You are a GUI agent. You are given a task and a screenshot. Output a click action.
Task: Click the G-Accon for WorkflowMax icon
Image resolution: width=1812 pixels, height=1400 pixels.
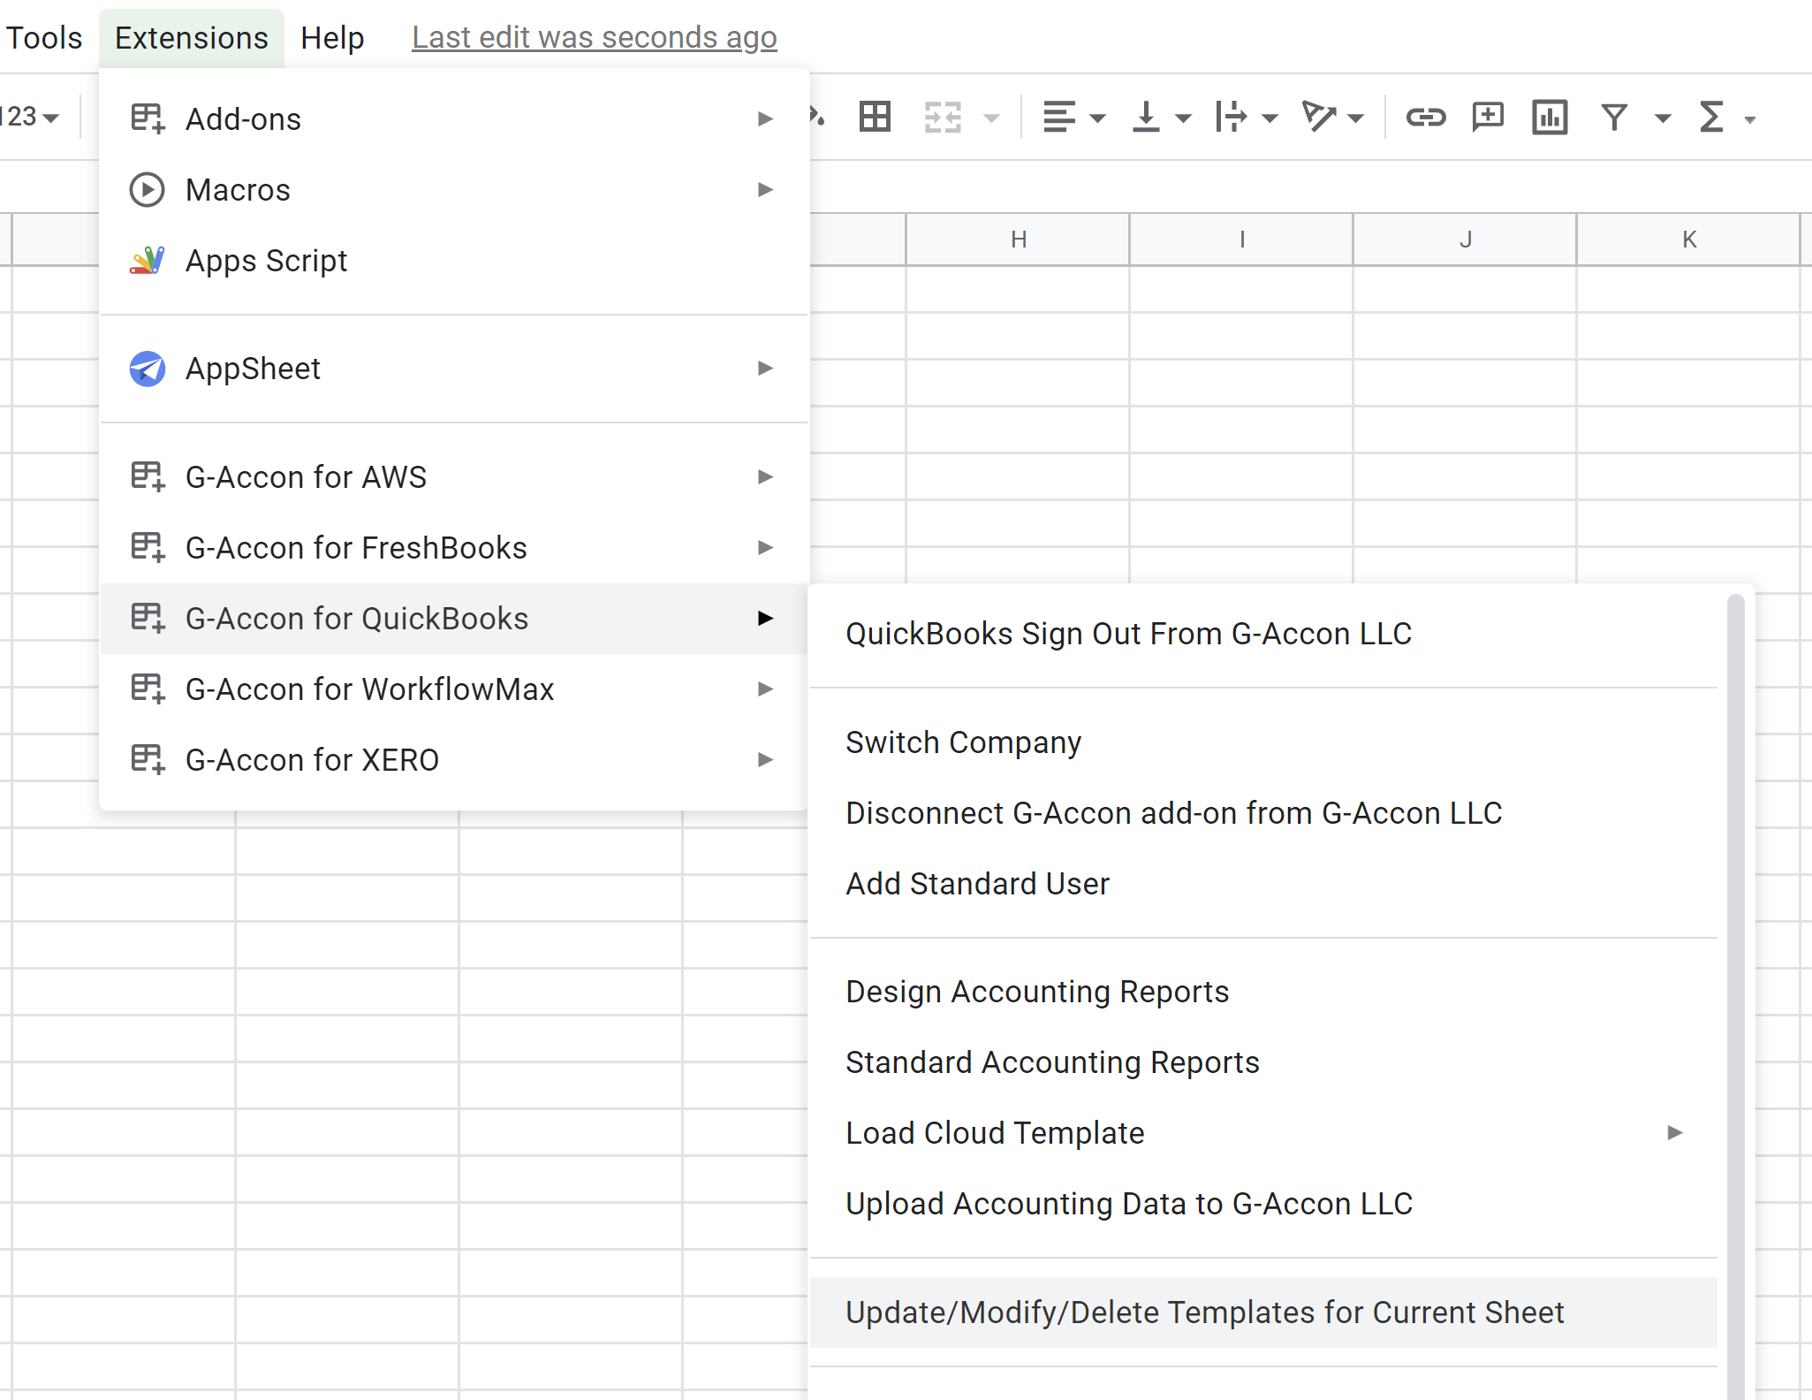(x=148, y=689)
